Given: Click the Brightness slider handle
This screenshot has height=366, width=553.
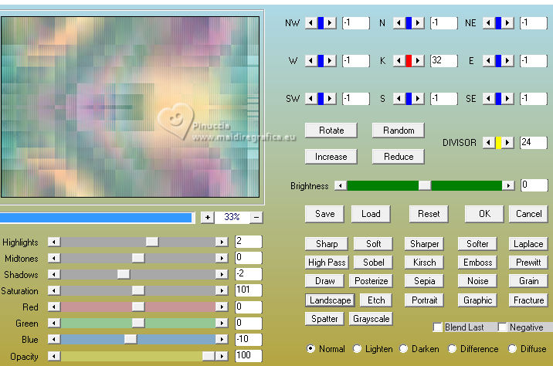Looking at the screenshot, I should pyautogui.click(x=424, y=185).
